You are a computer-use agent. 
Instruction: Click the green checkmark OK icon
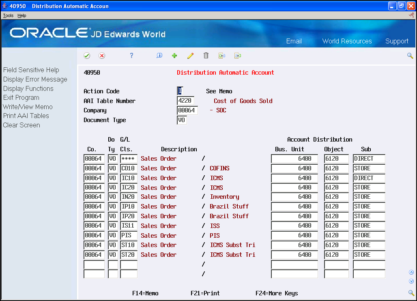[87, 56]
